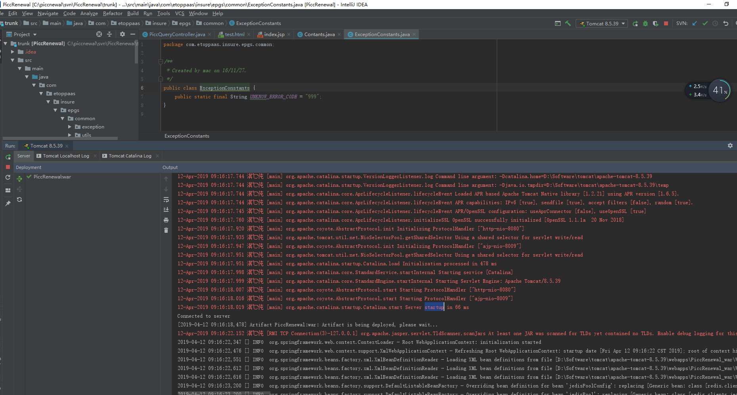Open the Tomcat Localhost Log tab
This screenshot has width=737, height=395.
pos(66,156)
